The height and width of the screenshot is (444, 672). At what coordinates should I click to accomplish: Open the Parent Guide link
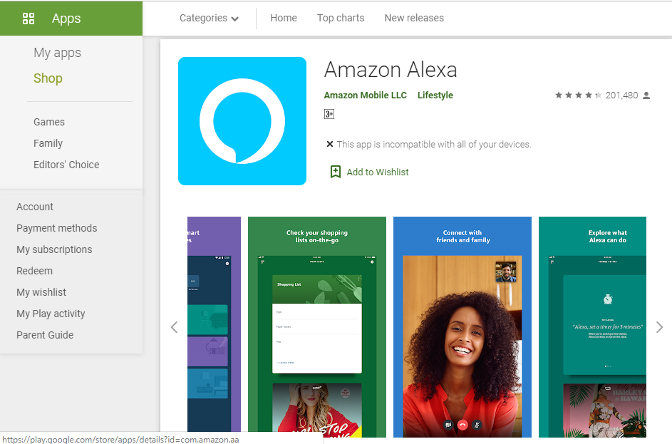pos(45,335)
